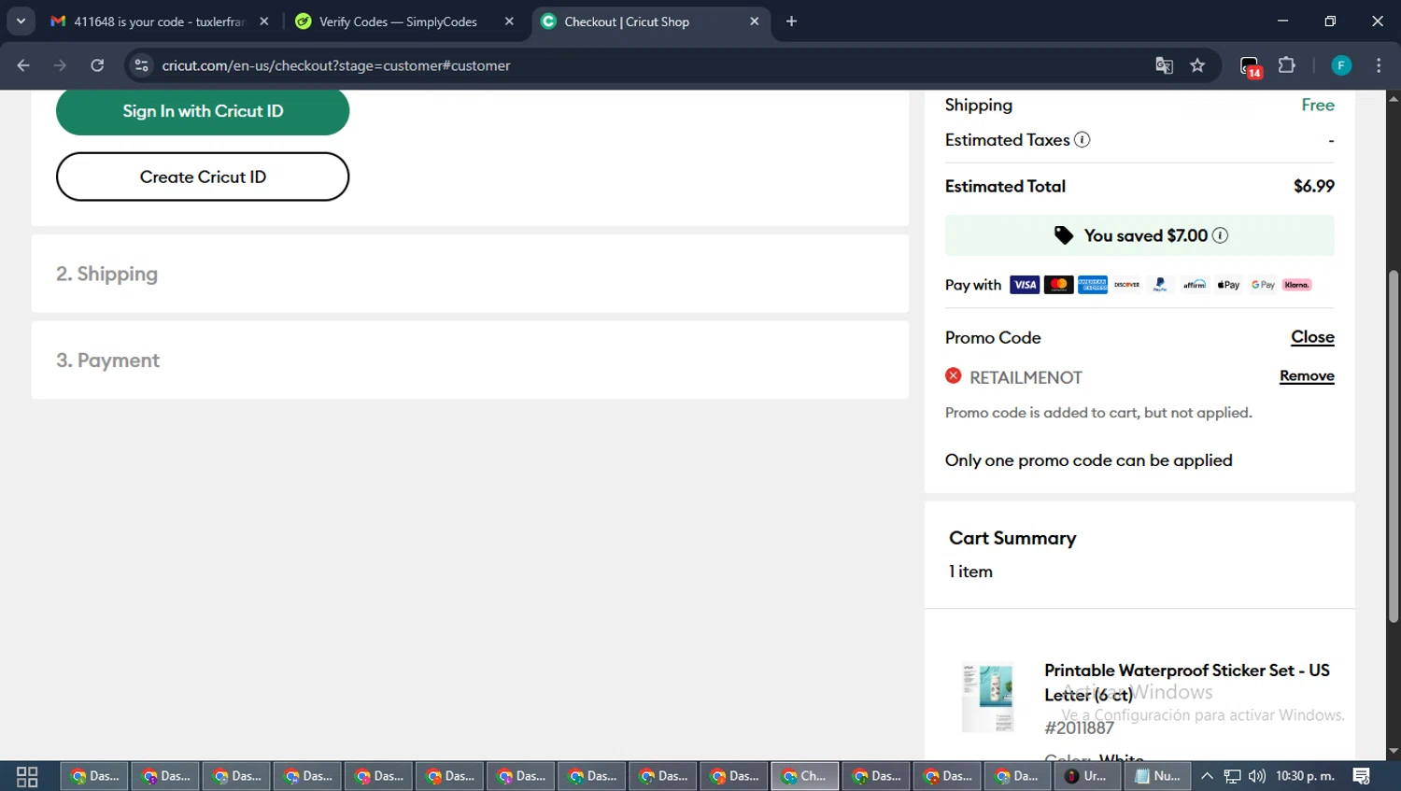Click Create Cricut ID button
The height and width of the screenshot is (791, 1401).
click(x=203, y=177)
